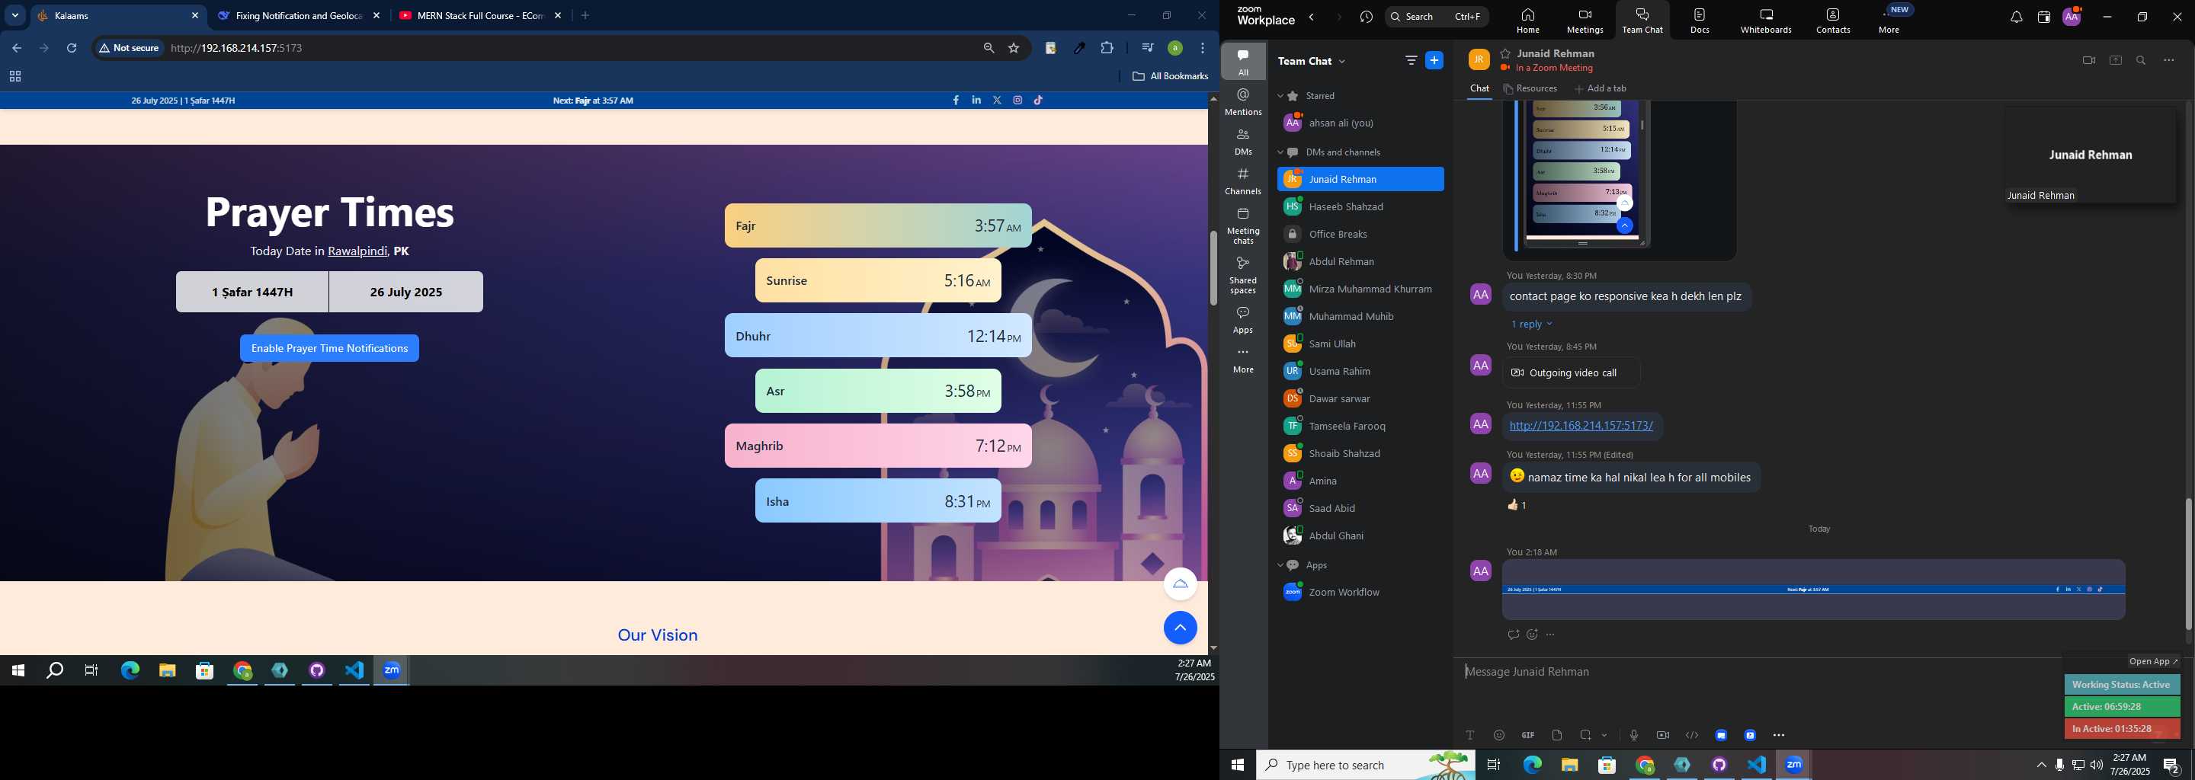The height and width of the screenshot is (780, 2195).
Task: Collapse the Starred section
Action: [1280, 96]
